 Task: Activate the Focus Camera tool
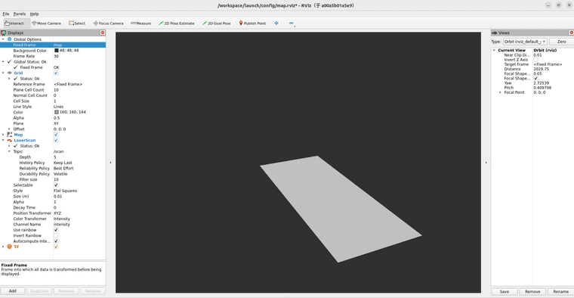(108, 23)
